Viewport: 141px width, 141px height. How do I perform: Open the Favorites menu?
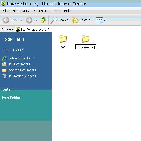pos(41,11)
